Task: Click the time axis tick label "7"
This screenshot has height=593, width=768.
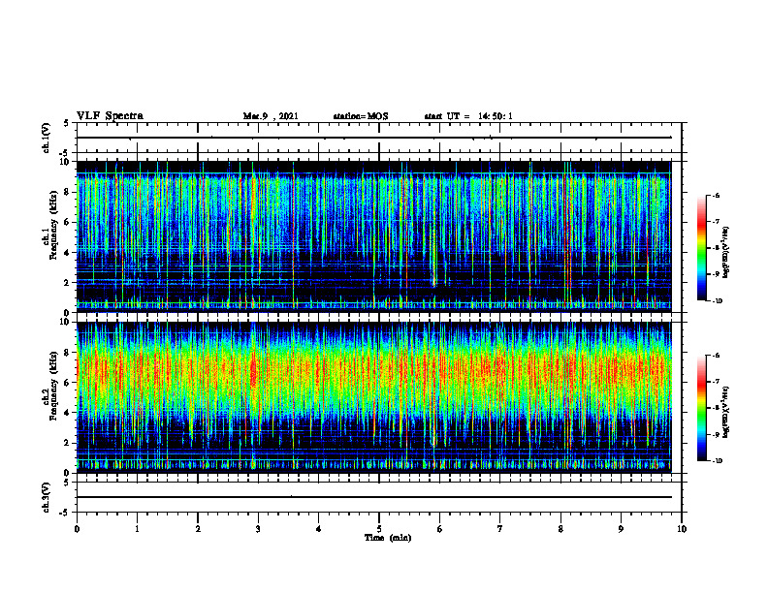Action: [500, 529]
